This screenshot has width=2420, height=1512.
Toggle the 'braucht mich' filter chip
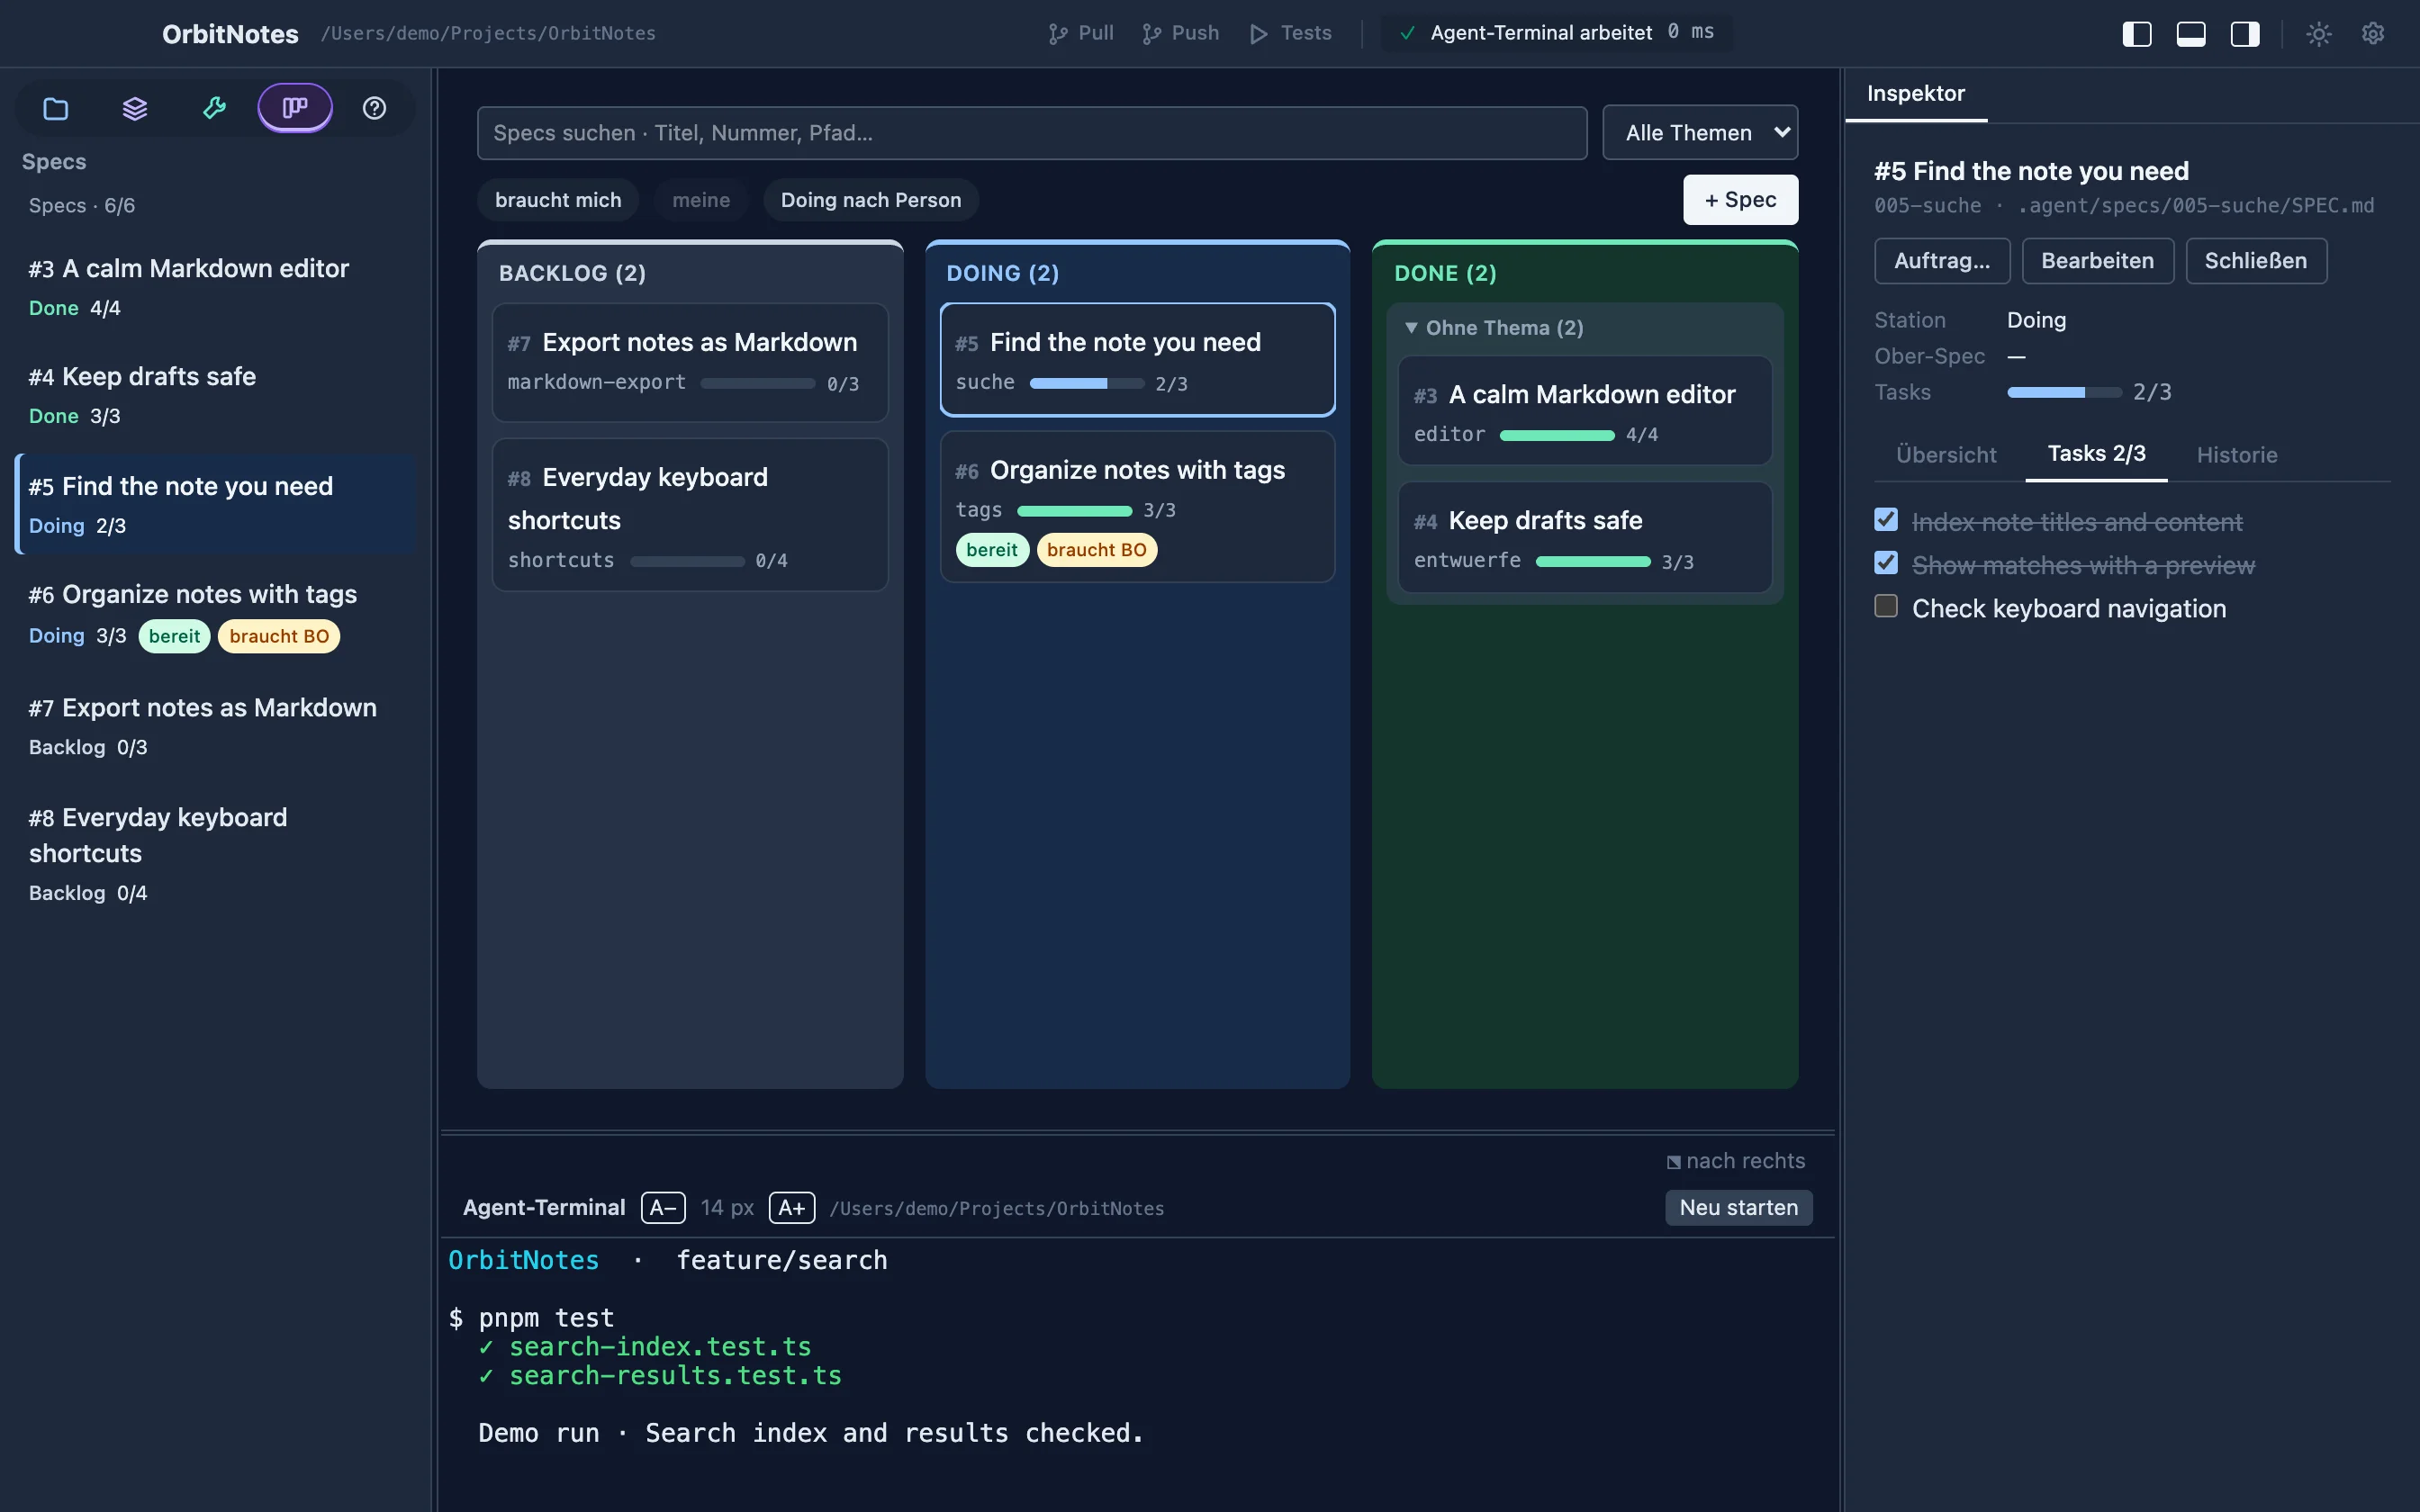(558, 200)
